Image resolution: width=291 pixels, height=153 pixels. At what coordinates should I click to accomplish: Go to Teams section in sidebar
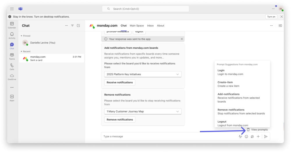pyautogui.click(x=12, y=56)
